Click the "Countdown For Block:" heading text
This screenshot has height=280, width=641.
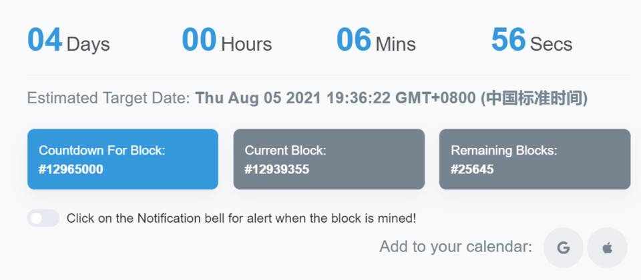101,151
